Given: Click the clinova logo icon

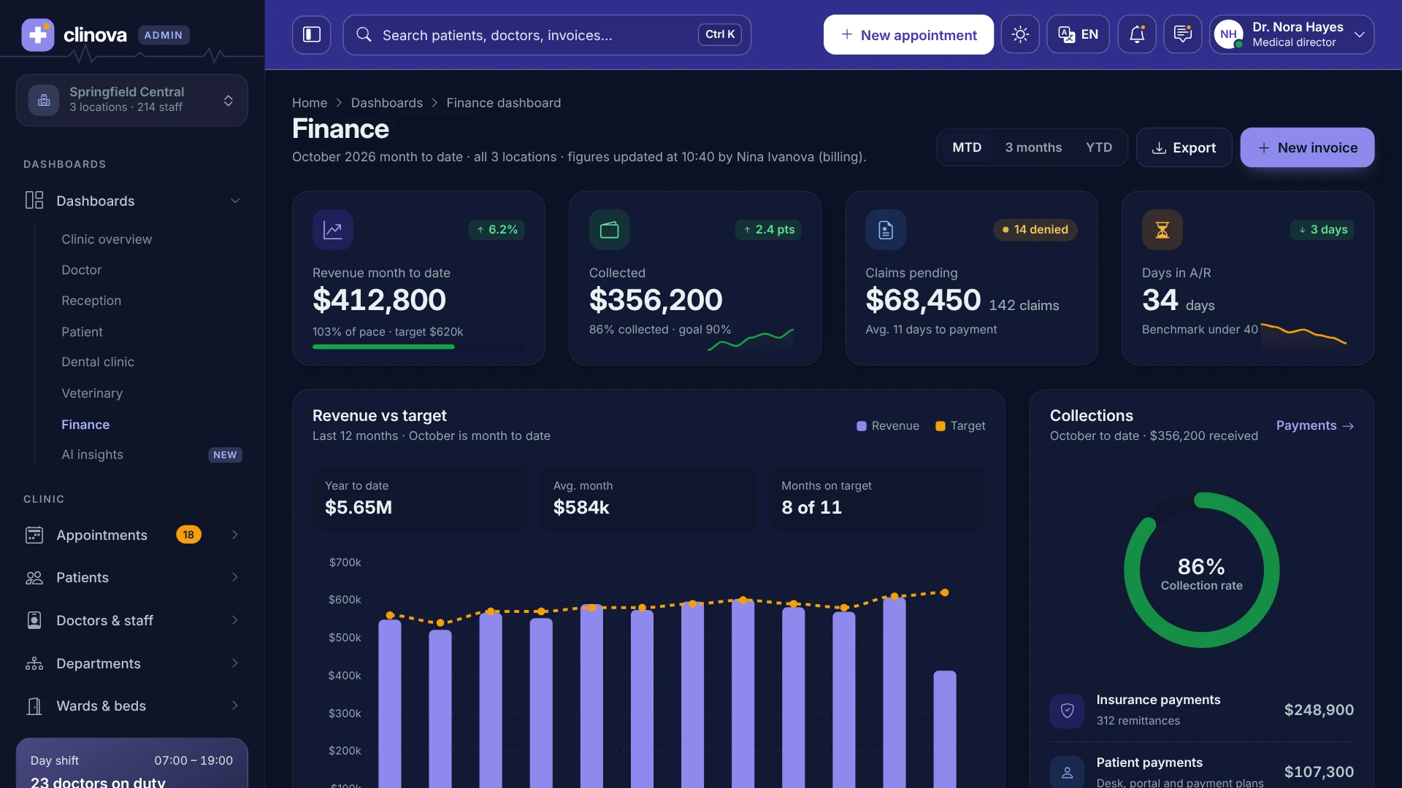Looking at the screenshot, I should pos(38,35).
